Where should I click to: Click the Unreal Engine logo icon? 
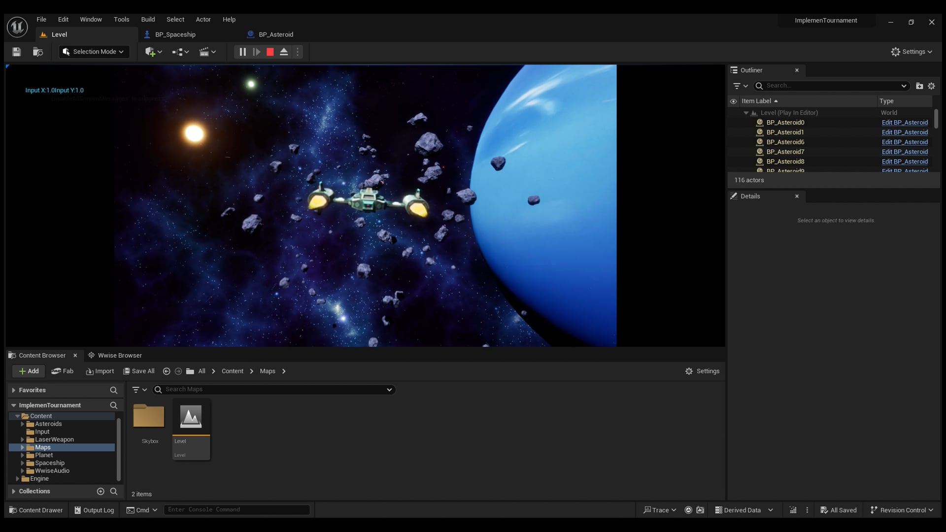coord(17,27)
